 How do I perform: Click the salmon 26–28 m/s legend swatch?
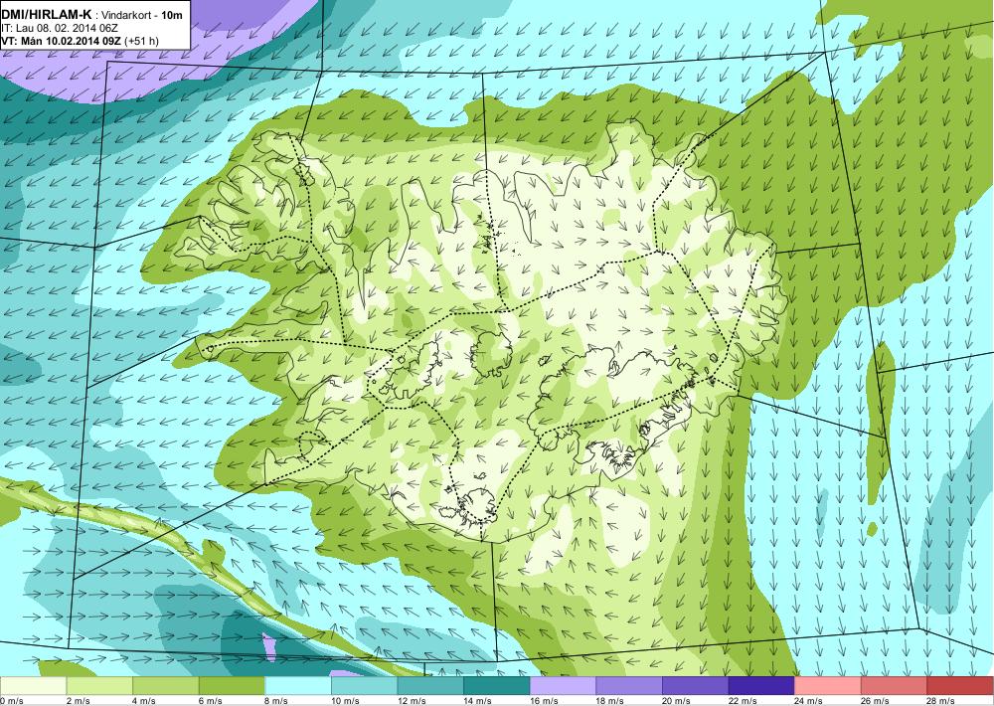coord(895,686)
